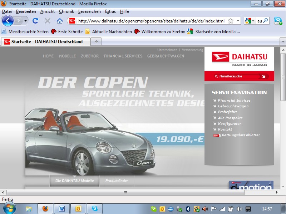This screenshot has height=214, width=286.
Task: Click the Händlersuche search field
Action: [x=237, y=76]
